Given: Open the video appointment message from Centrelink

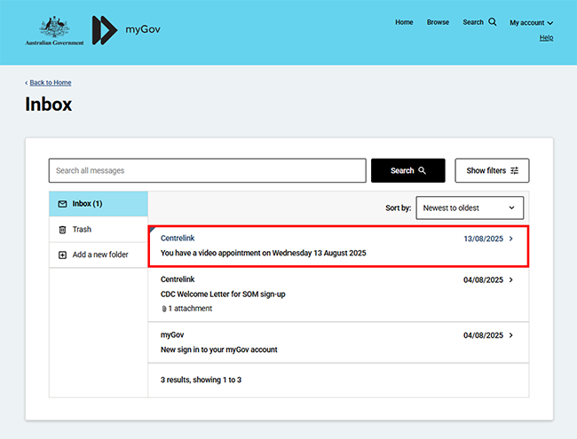Looking at the screenshot, I should click(338, 246).
